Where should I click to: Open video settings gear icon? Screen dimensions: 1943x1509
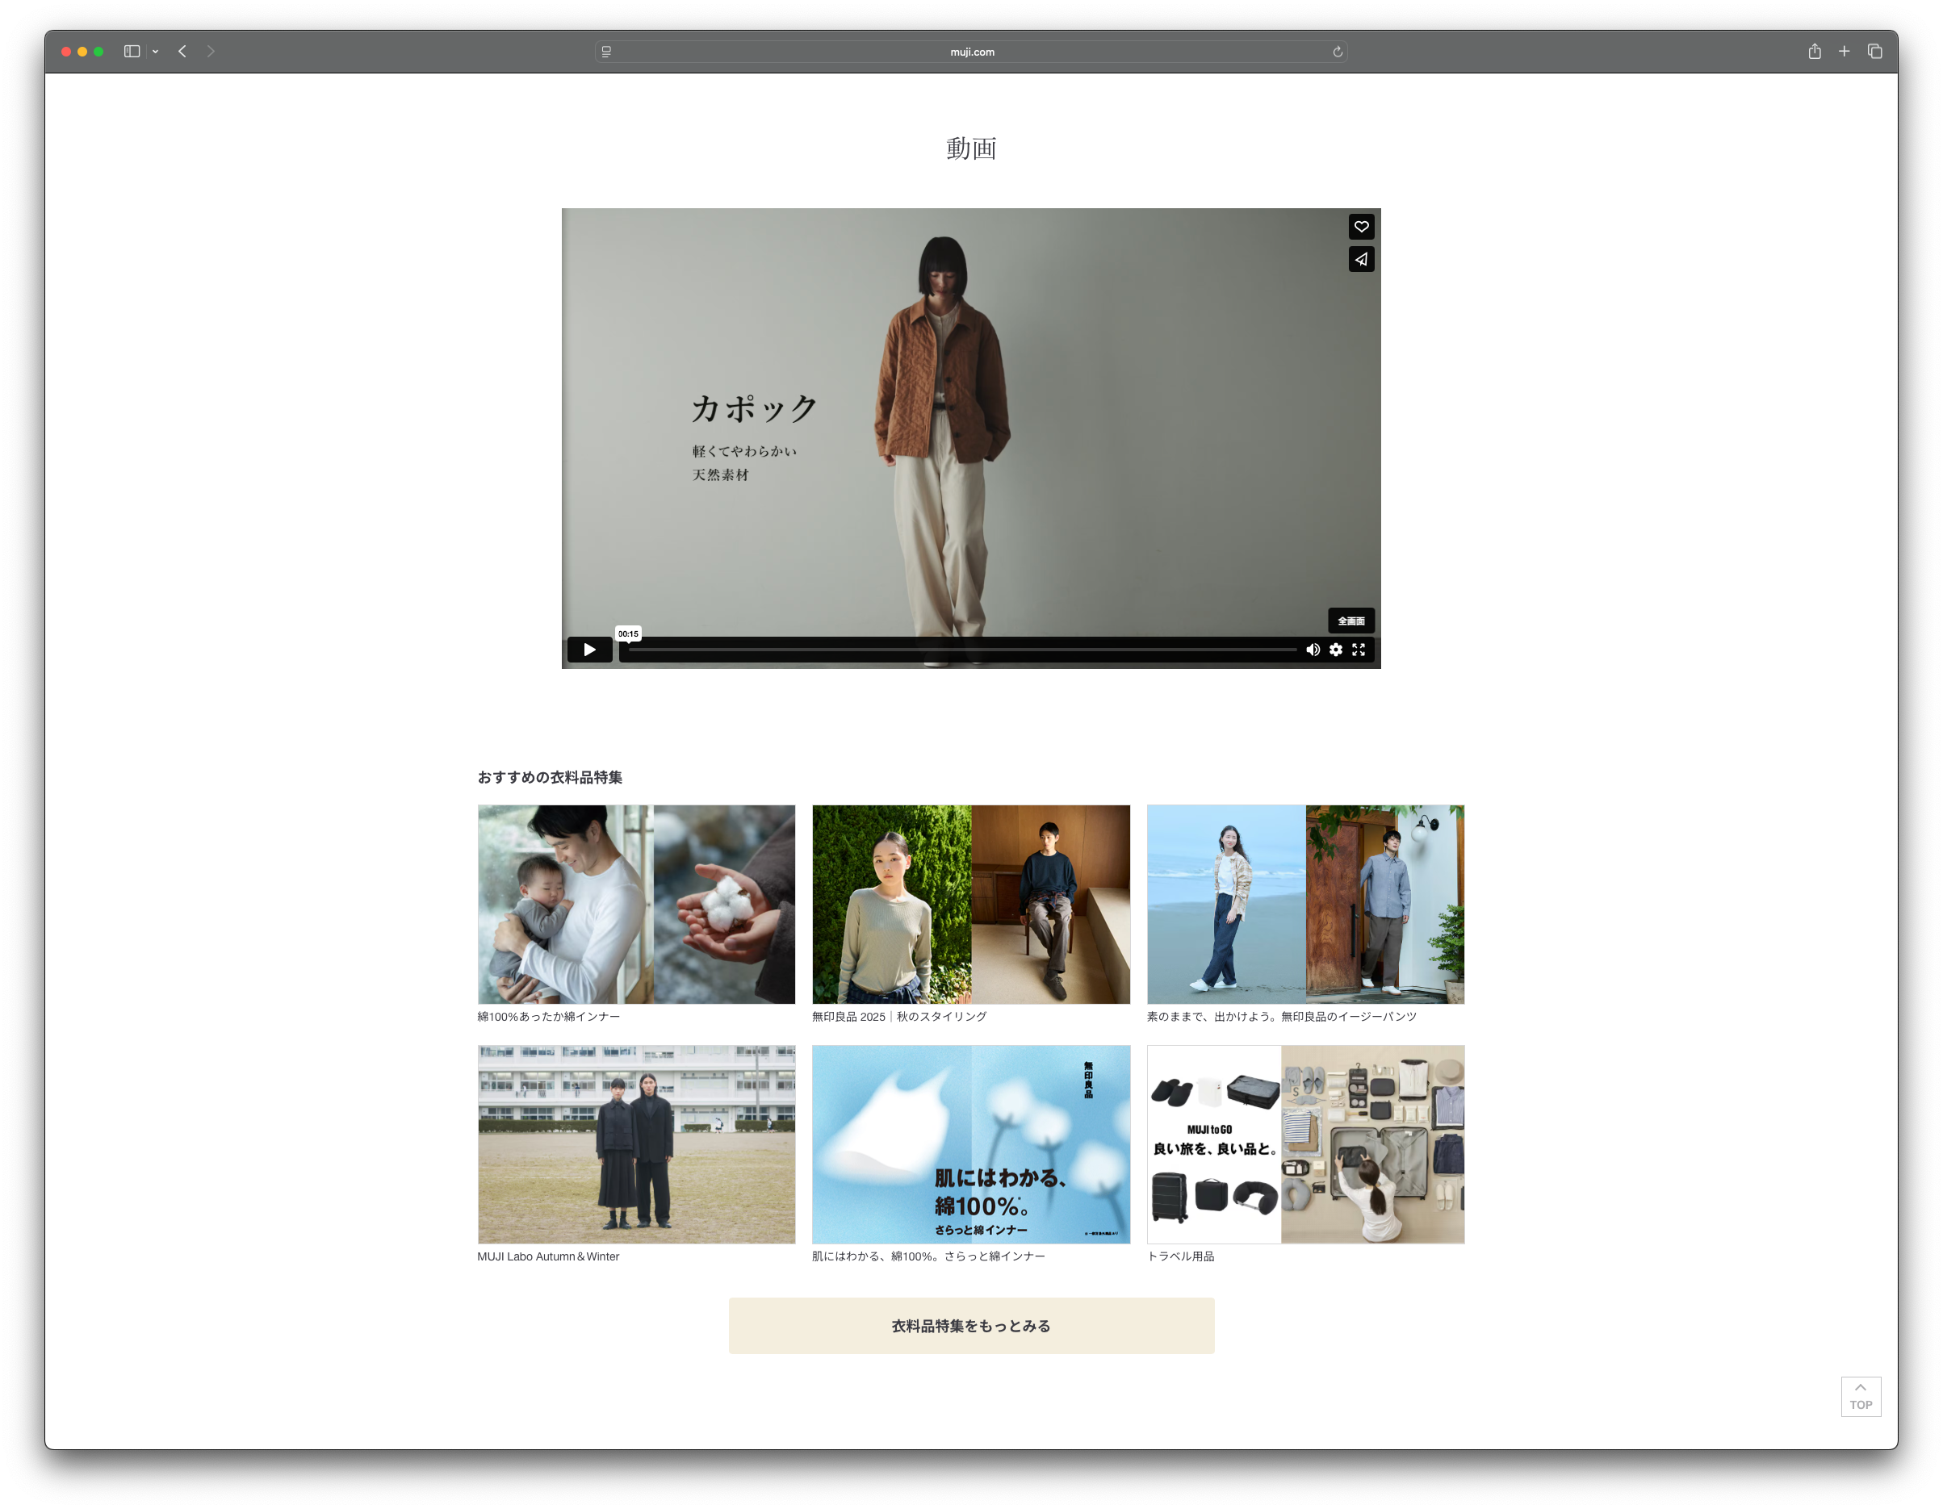[x=1335, y=650]
